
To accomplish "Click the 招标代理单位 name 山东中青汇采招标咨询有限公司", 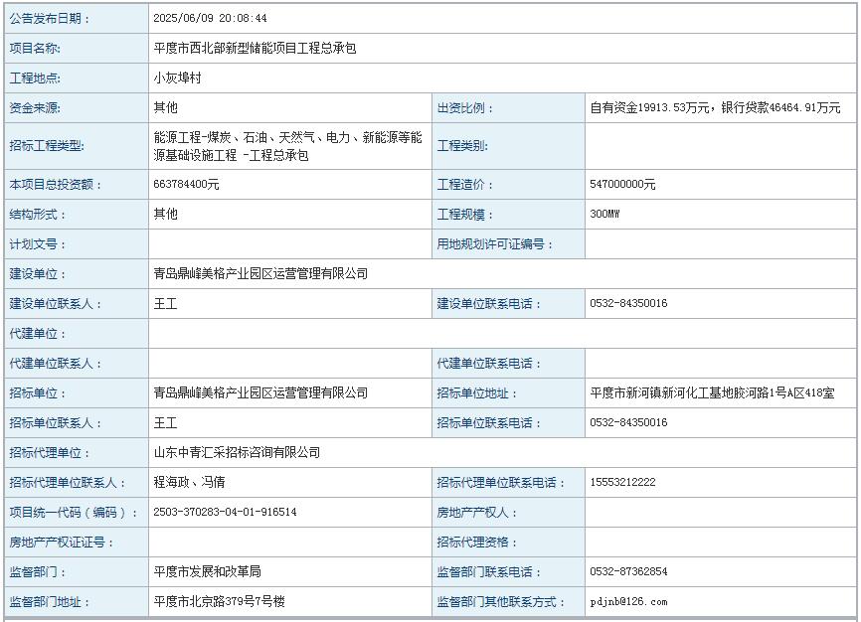I will [x=237, y=453].
